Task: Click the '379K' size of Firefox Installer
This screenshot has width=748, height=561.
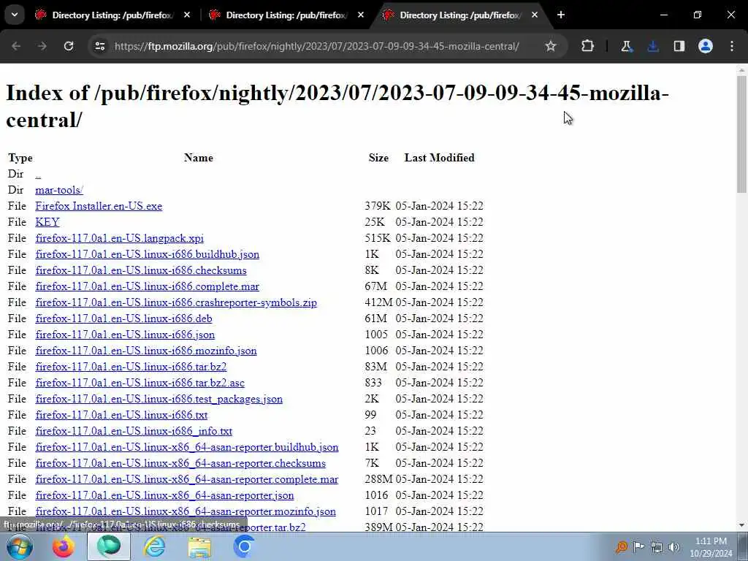Action: 378,206
